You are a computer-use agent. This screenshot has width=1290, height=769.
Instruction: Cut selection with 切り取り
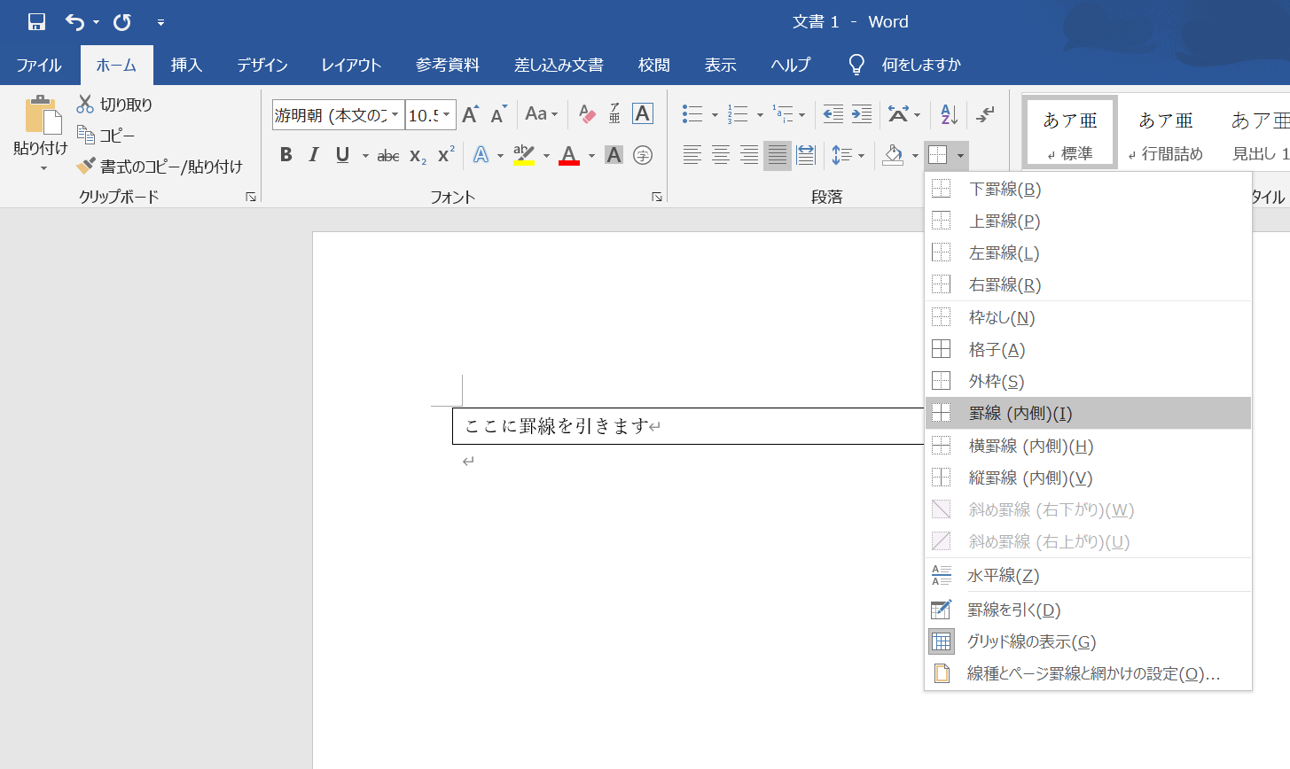click(115, 105)
